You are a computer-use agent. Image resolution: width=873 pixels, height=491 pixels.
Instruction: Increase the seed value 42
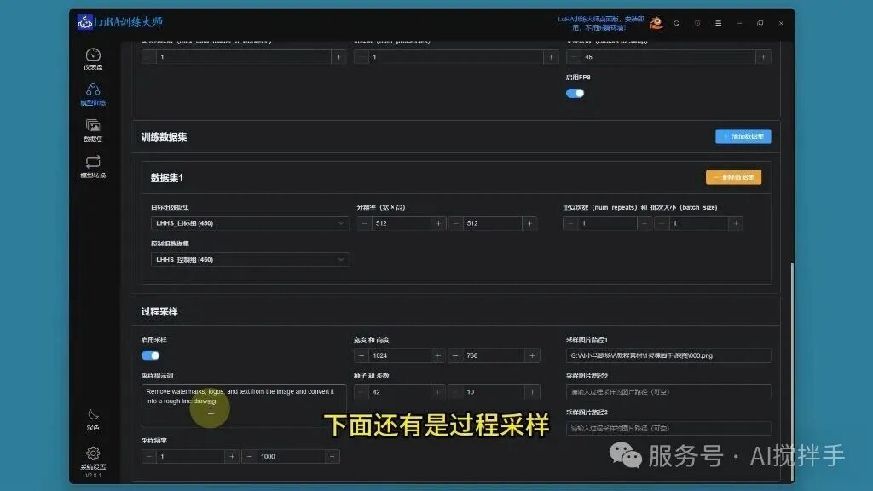437,392
